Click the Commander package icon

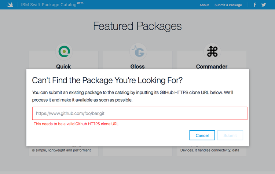pos(212,52)
